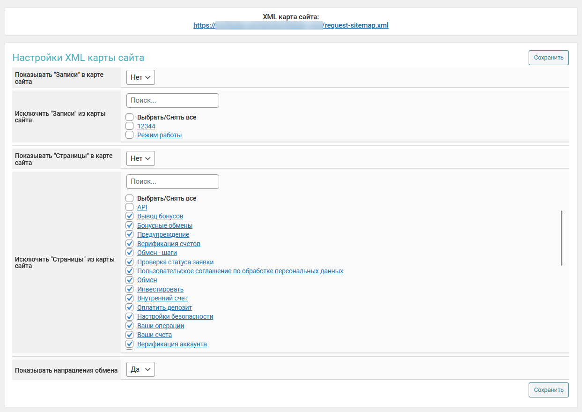Image resolution: width=582 pixels, height=412 pixels.
Task: Open the Бонусные обмены page link
Action: point(164,225)
